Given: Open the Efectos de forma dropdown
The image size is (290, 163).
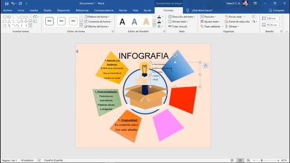Looking at the screenshot, I should tap(97, 26).
